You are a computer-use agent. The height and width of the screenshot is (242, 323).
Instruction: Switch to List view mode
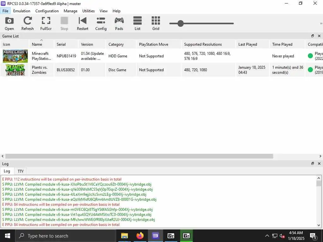[138, 23]
